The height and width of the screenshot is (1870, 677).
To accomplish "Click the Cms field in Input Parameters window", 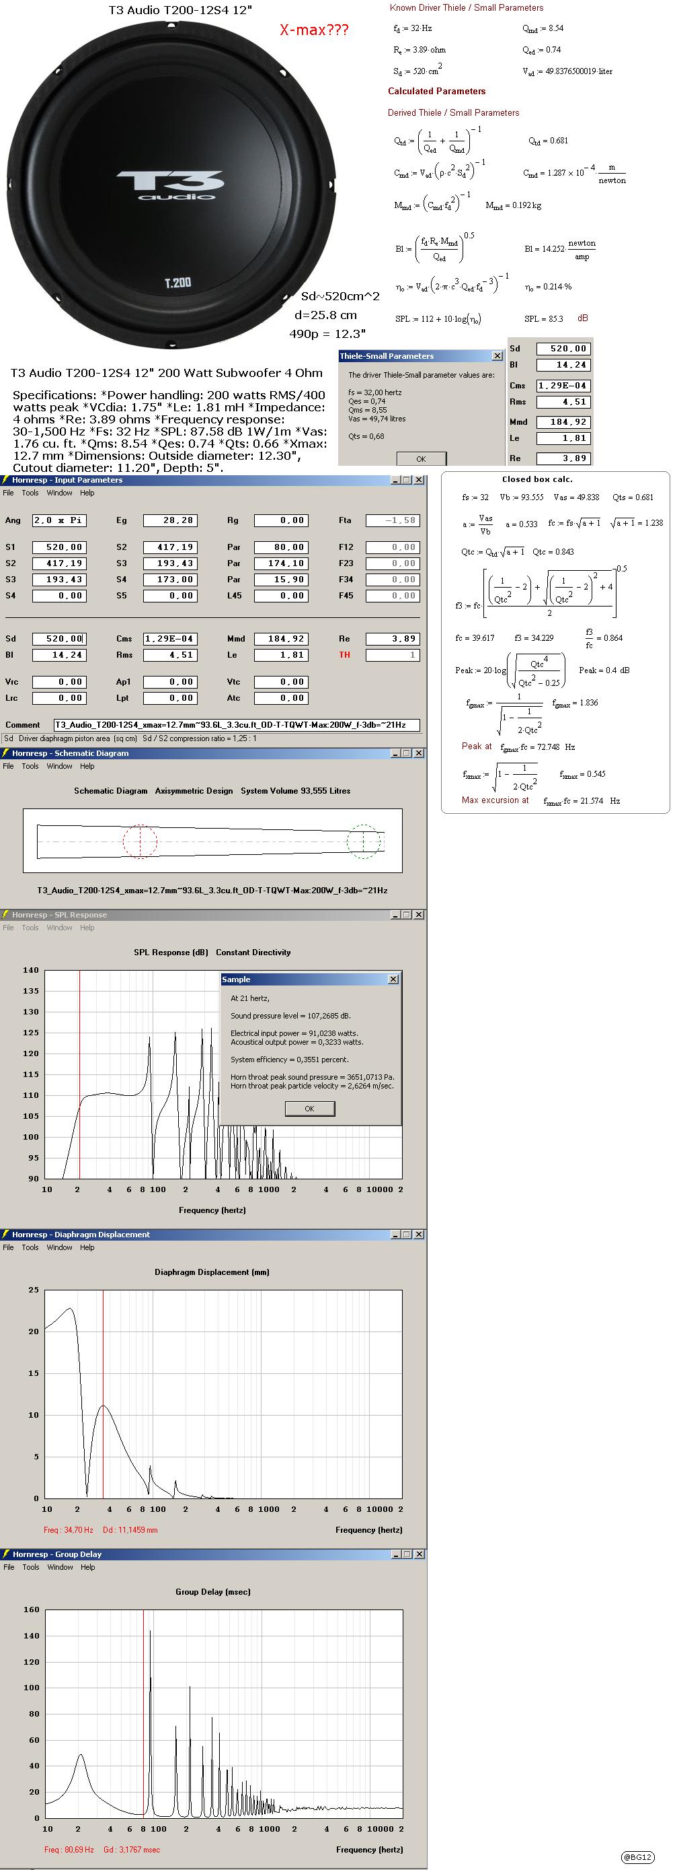I will pos(170,639).
